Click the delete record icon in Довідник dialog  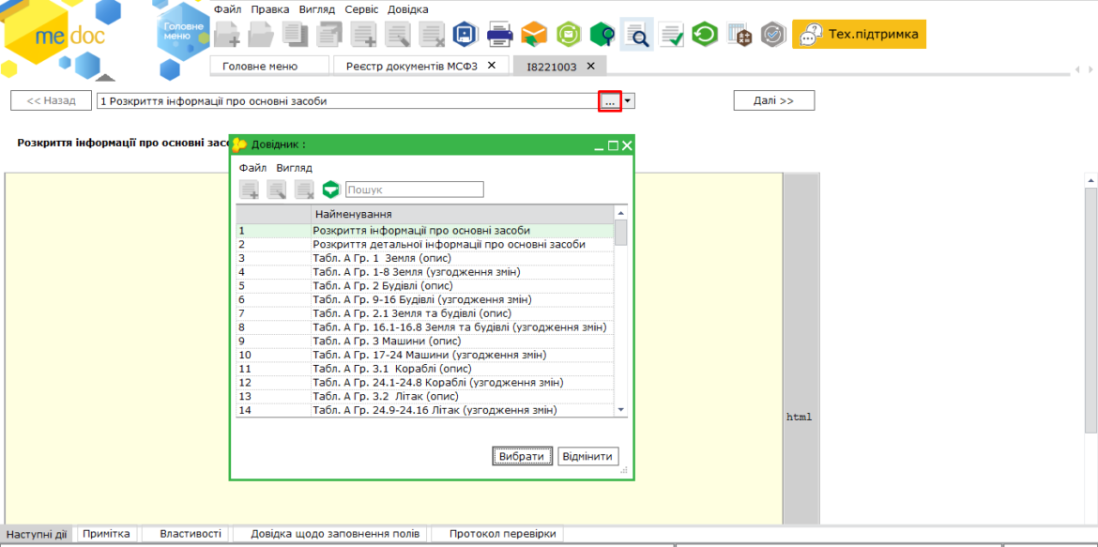(304, 190)
